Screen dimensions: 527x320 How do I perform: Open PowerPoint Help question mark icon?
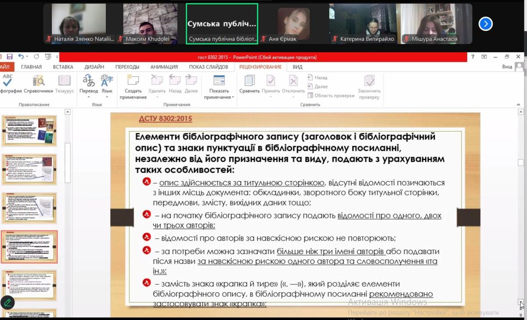point(473,57)
